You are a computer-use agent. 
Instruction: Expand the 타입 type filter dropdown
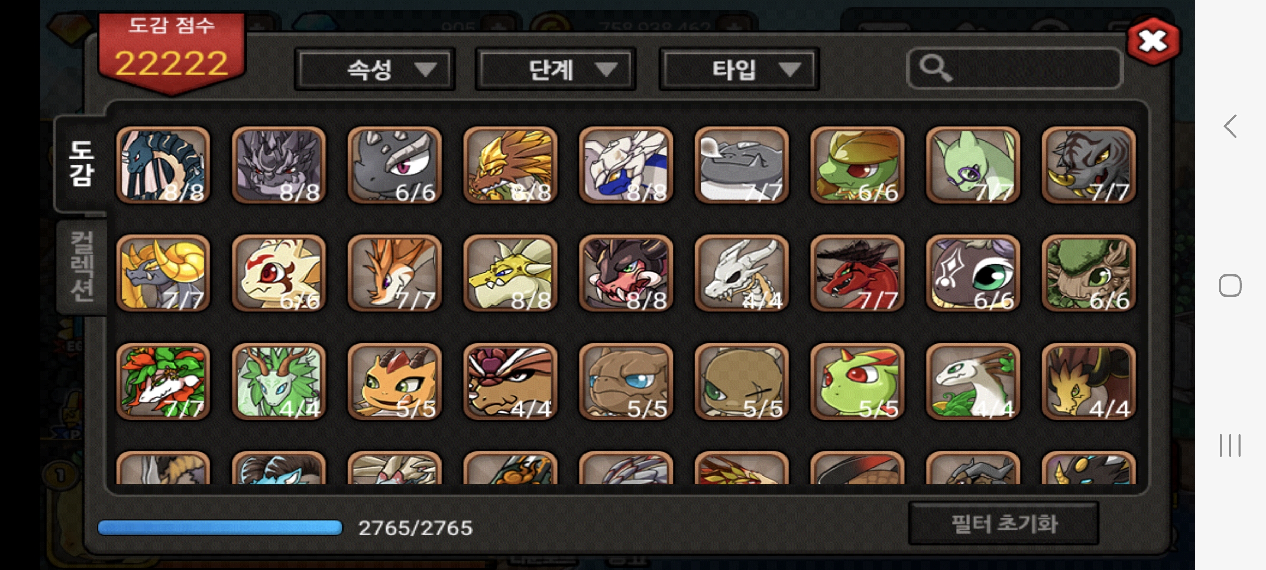pos(739,69)
